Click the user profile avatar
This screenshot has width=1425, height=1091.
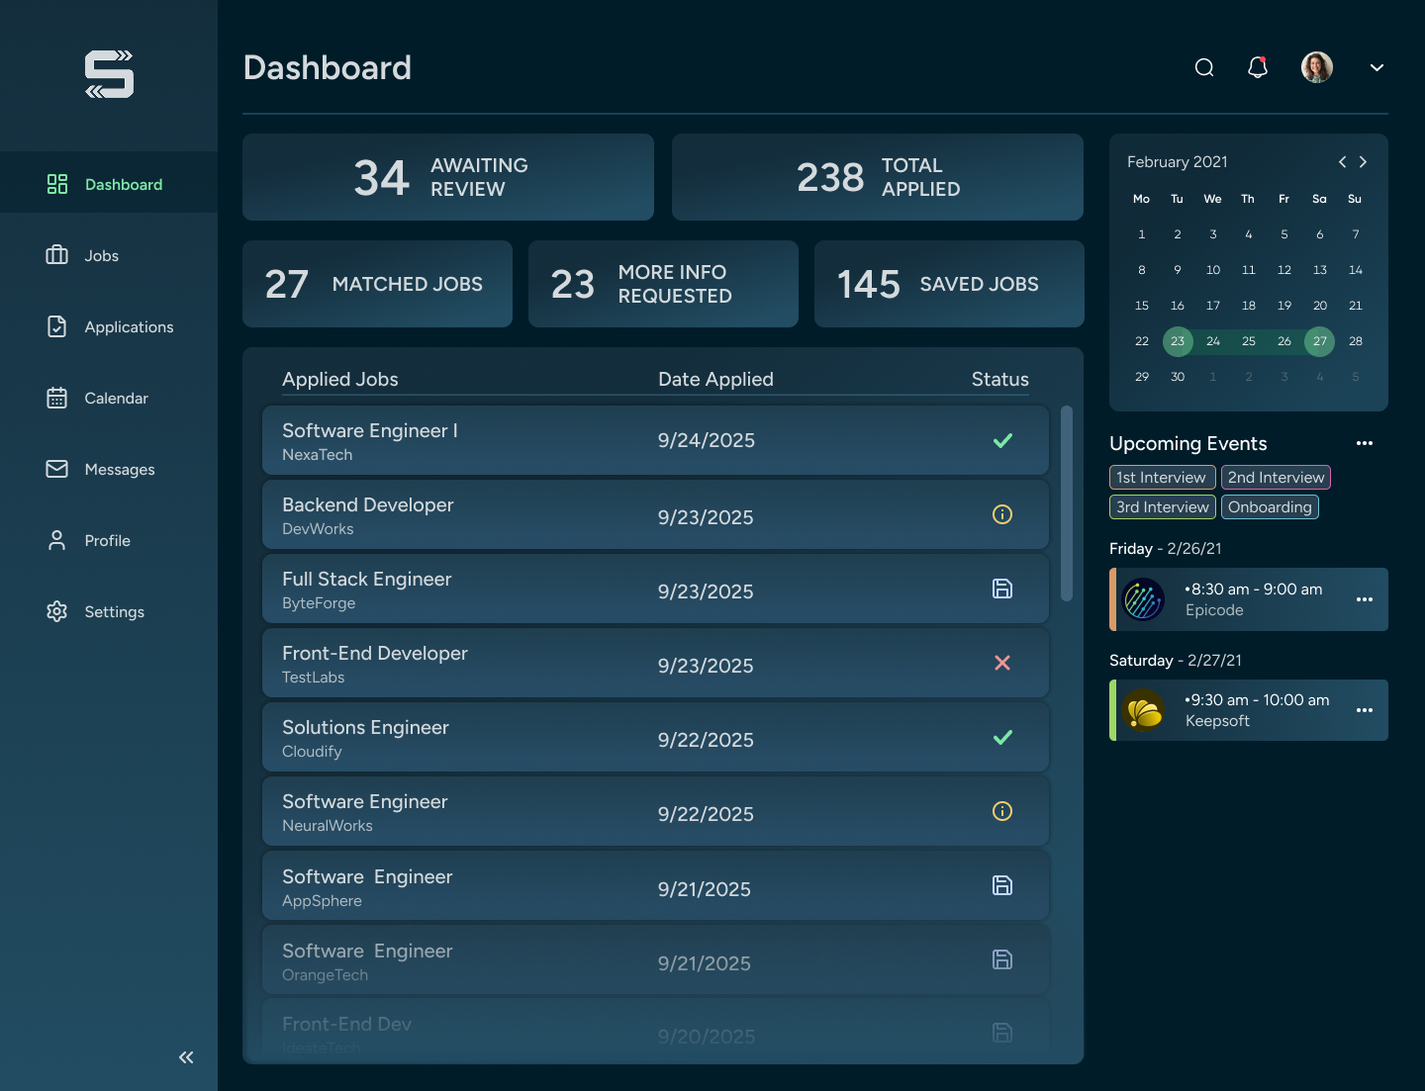click(1316, 67)
